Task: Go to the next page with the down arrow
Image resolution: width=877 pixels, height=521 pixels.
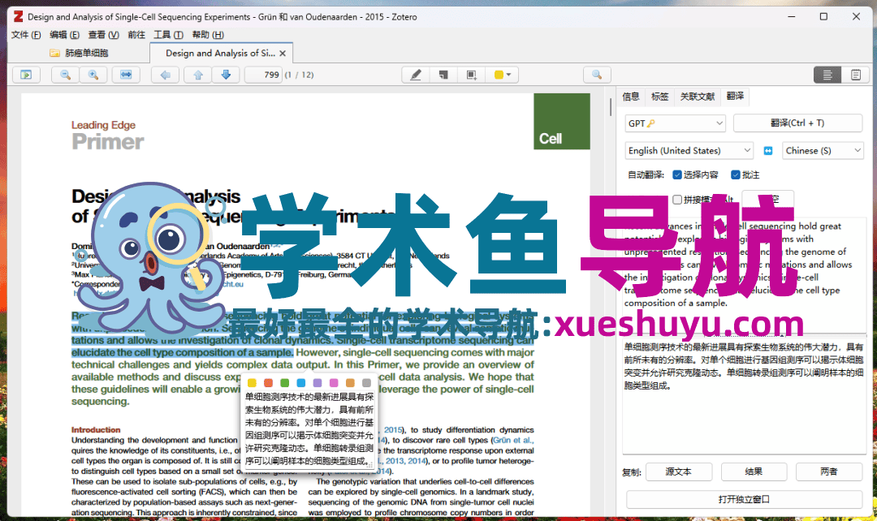Action: click(x=226, y=75)
